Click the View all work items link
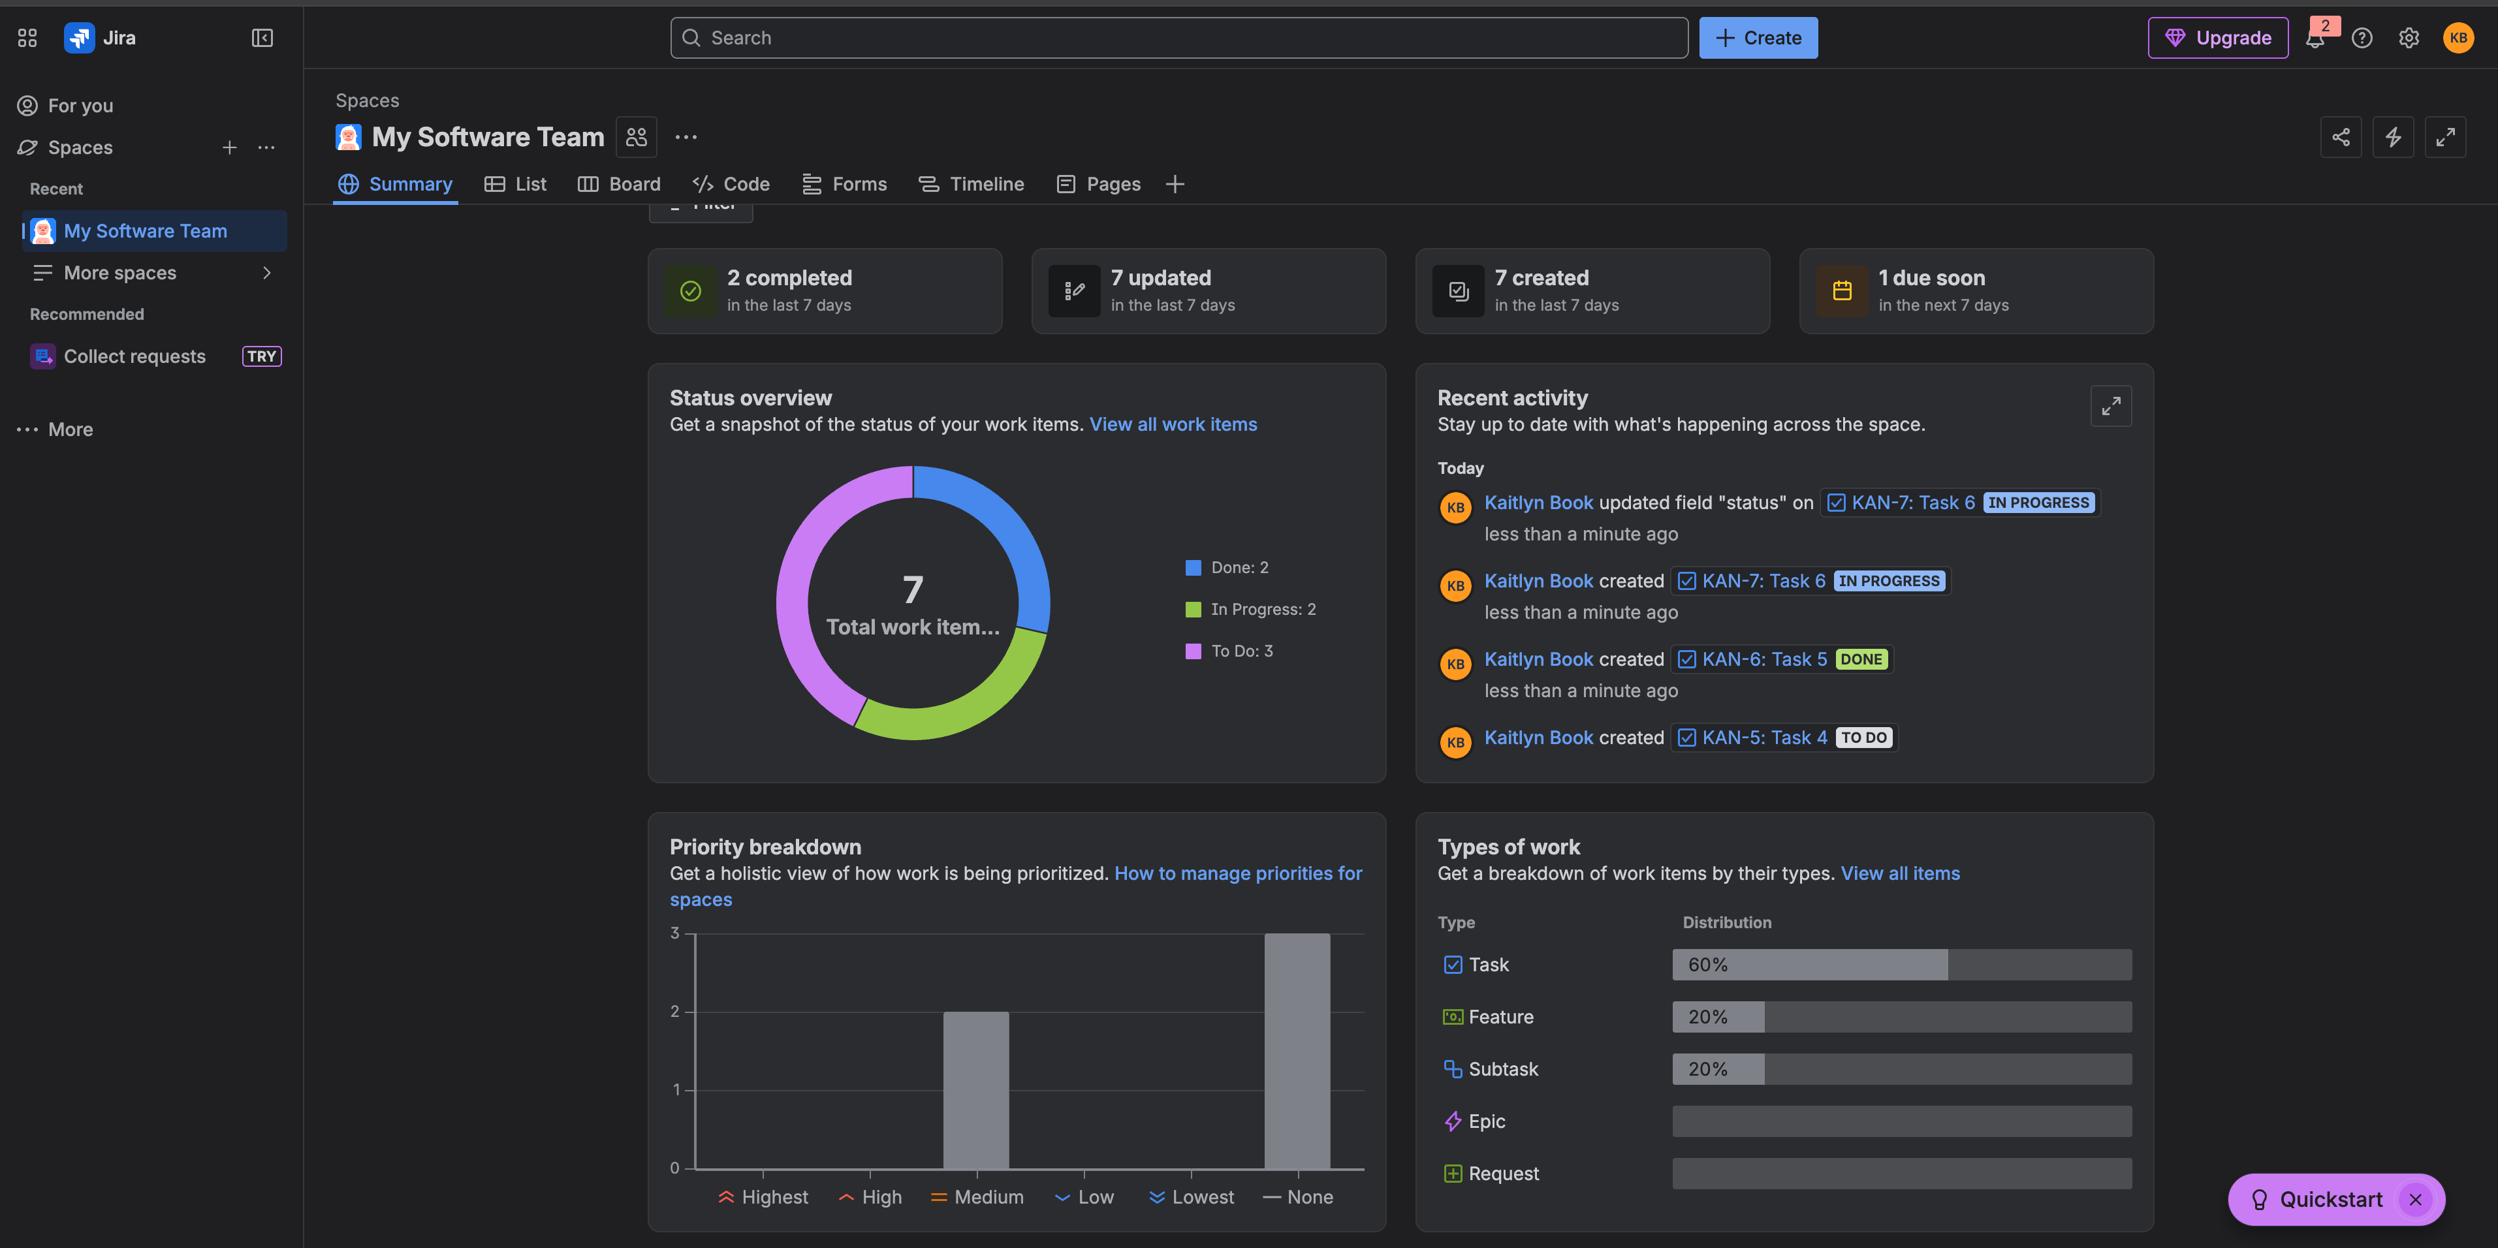 tap(1173, 425)
